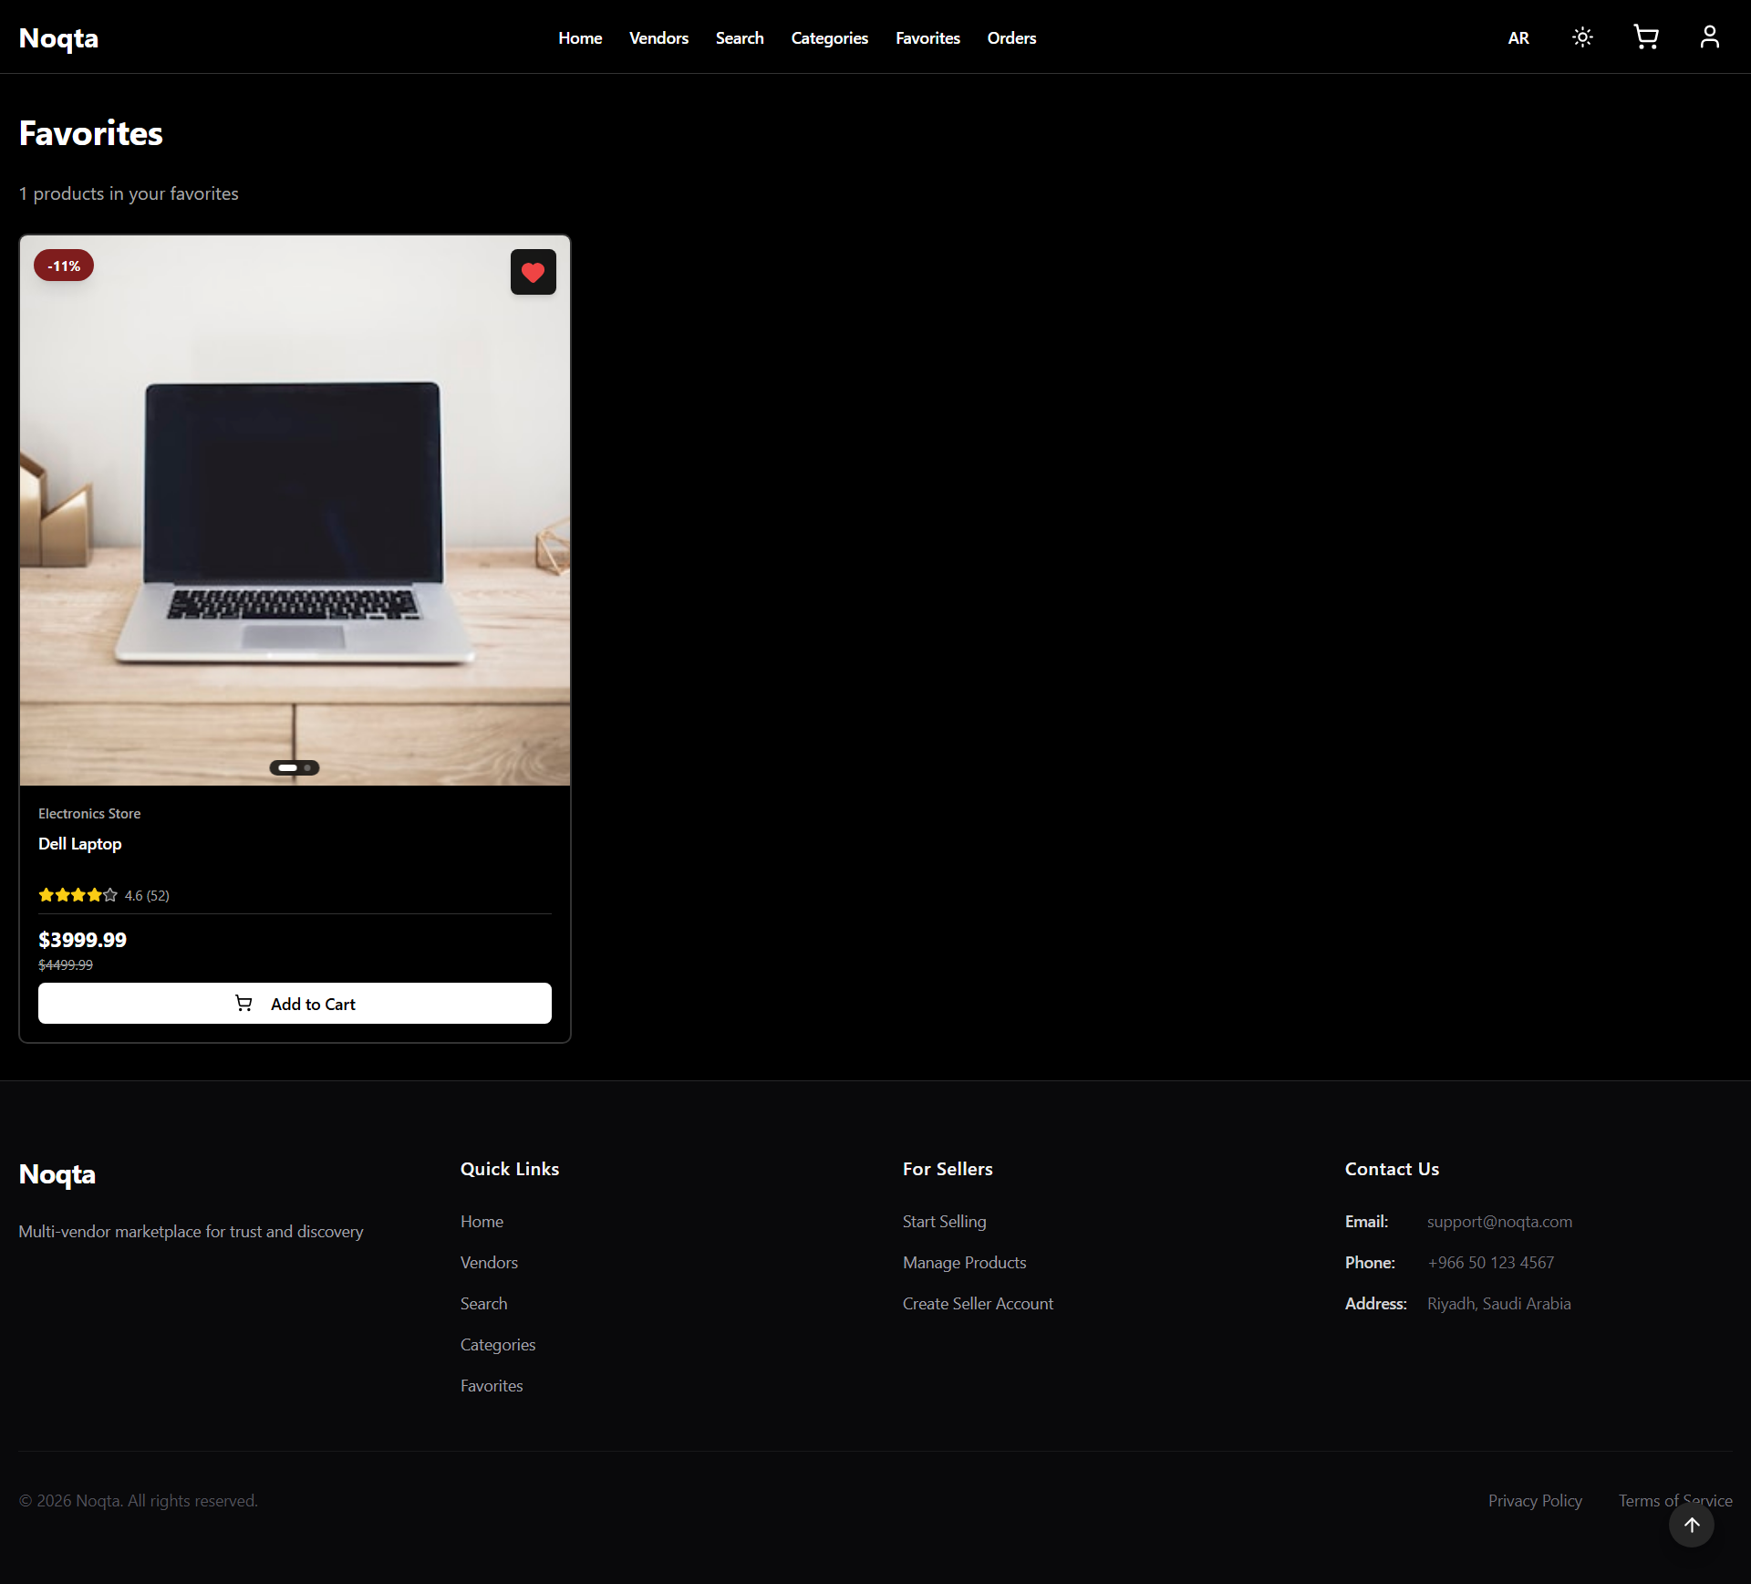Open Orders in the top navigation
Viewport: 1751px width, 1584px height.
tap(1011, 38)
